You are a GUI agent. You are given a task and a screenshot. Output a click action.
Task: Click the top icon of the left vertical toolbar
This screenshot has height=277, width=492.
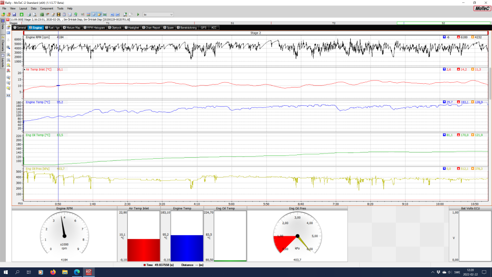(x=8, y=27)
